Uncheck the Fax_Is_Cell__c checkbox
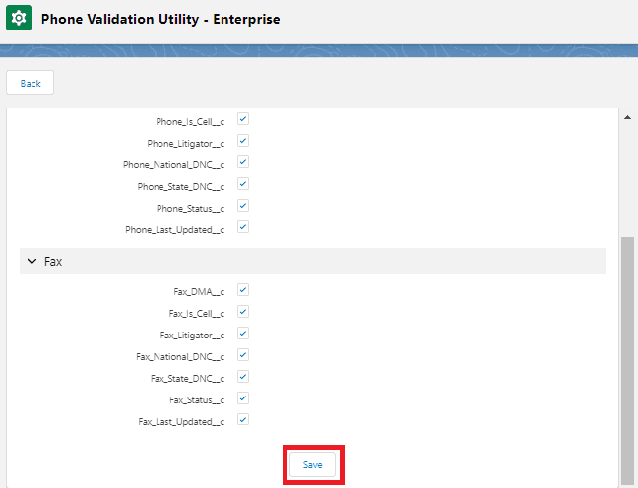Viewport: 638px width, 488px height. (243, 312)
